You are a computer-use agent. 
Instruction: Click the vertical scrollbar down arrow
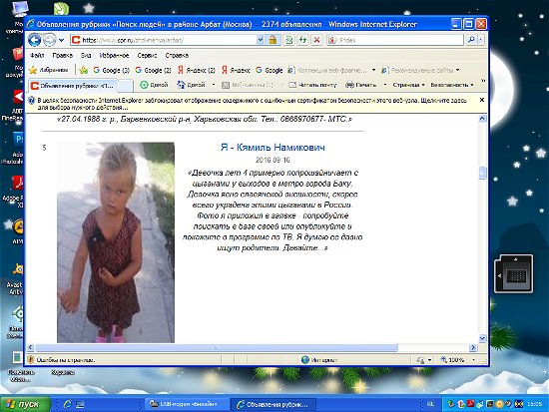482,338
